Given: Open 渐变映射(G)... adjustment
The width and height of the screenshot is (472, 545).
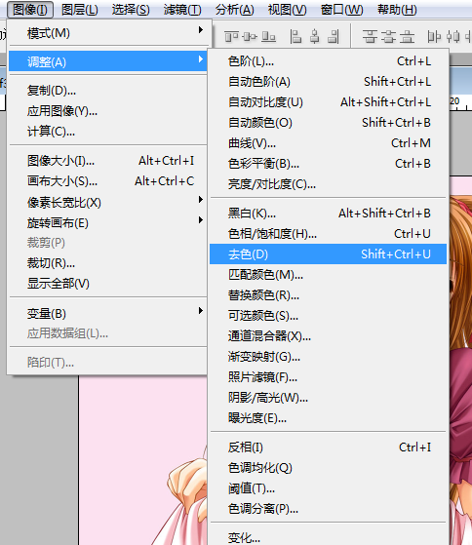Looking at the screenshot, I should click(x=328, y=357).
